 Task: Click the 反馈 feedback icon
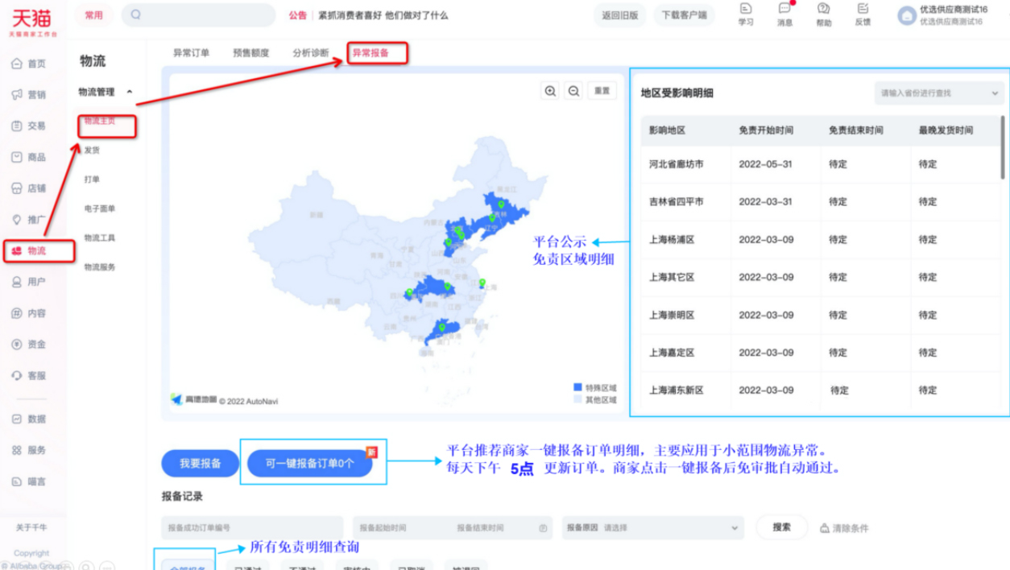(863, 14)
